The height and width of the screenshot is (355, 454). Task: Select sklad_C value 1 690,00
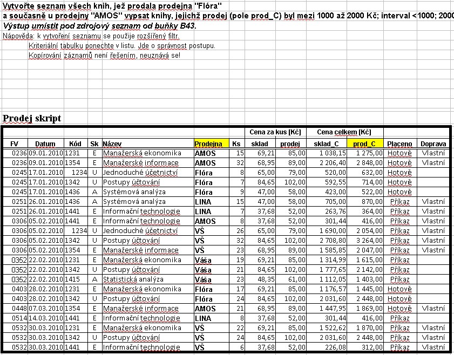[x=326, y=231]
